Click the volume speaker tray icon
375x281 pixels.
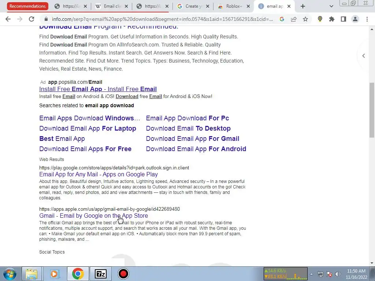click(338, 274)
